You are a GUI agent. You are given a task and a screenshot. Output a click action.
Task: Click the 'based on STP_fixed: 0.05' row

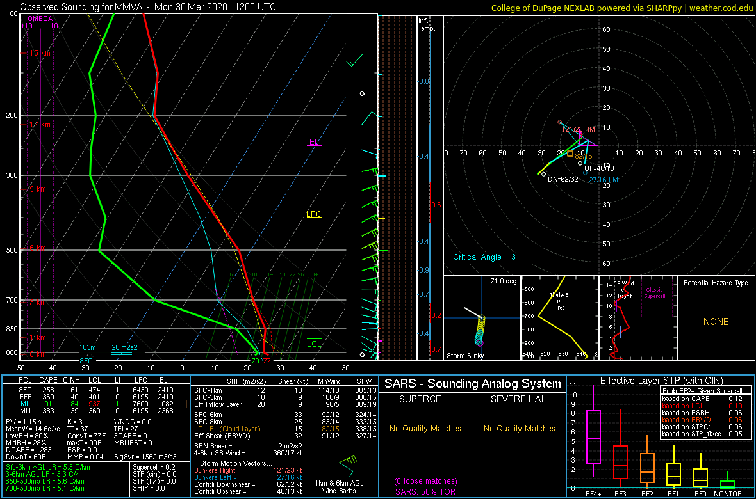click(x=701, y=435)
